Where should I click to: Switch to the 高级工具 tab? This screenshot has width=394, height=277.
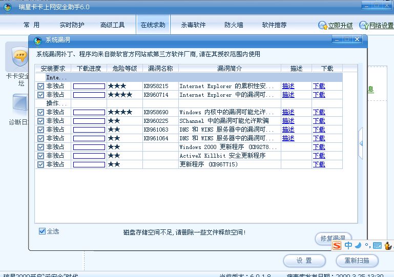point(113,25)
